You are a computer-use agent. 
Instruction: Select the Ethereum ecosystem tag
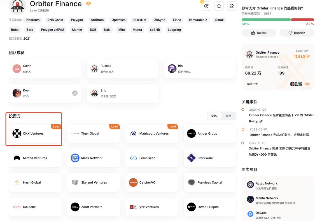[x=32, y=20]
